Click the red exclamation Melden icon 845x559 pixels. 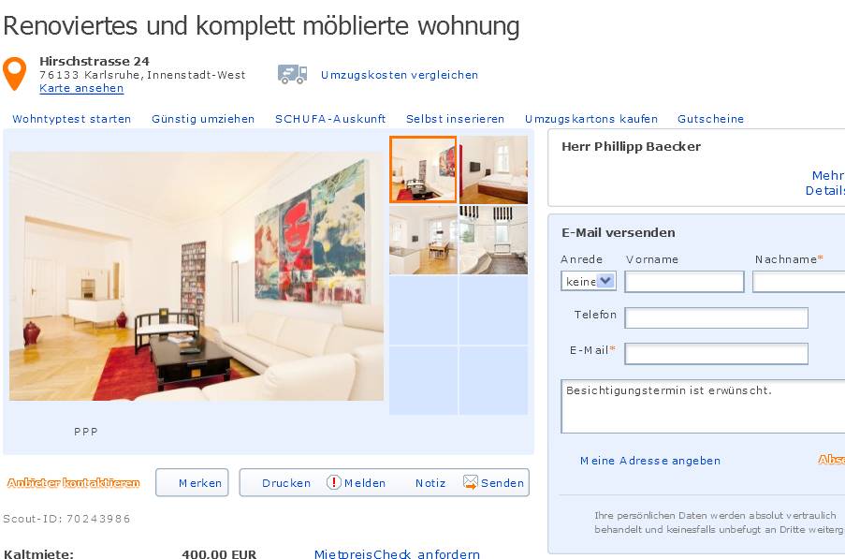point(333,482)
